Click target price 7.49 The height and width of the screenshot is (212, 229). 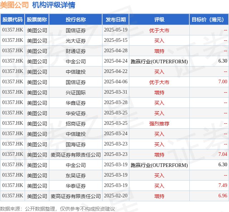point(223,186)
